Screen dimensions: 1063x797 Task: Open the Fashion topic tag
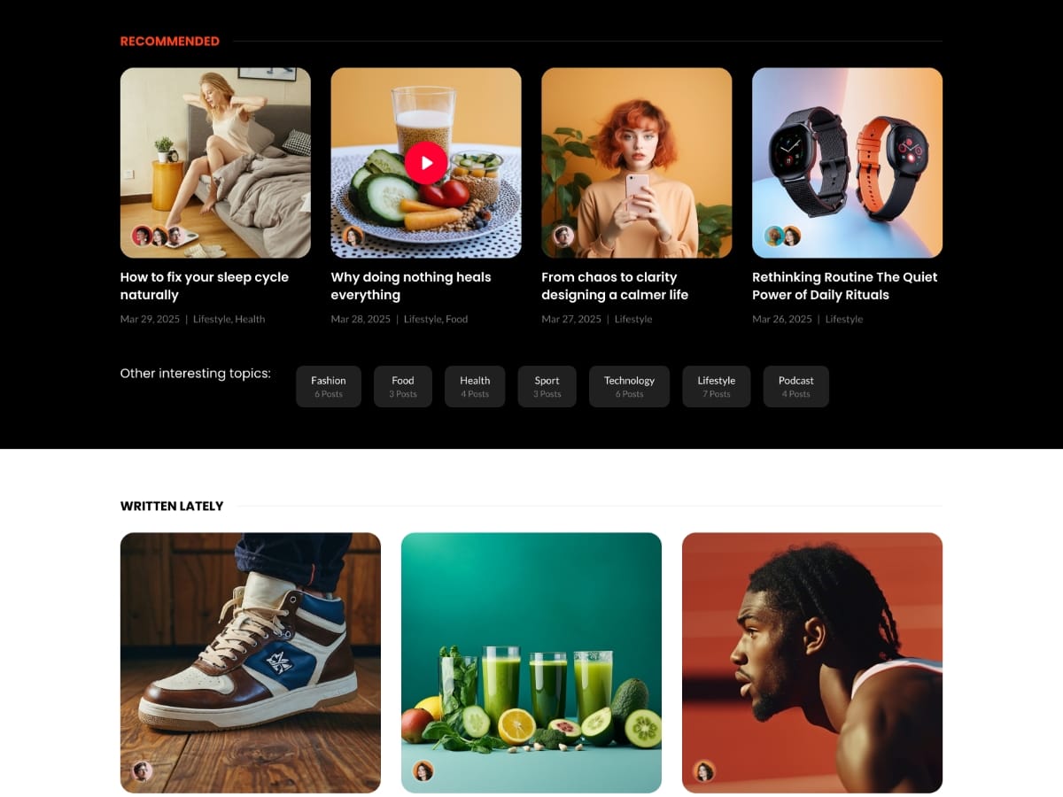click(x=329, y=386)
